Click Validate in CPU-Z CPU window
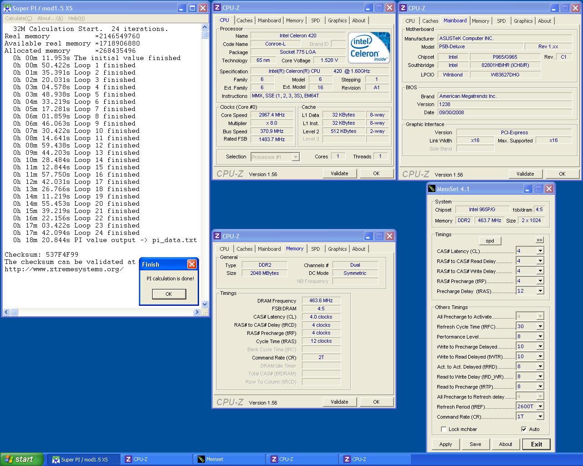The width and height of the screenshot is (583, 466). pos(339,173)
